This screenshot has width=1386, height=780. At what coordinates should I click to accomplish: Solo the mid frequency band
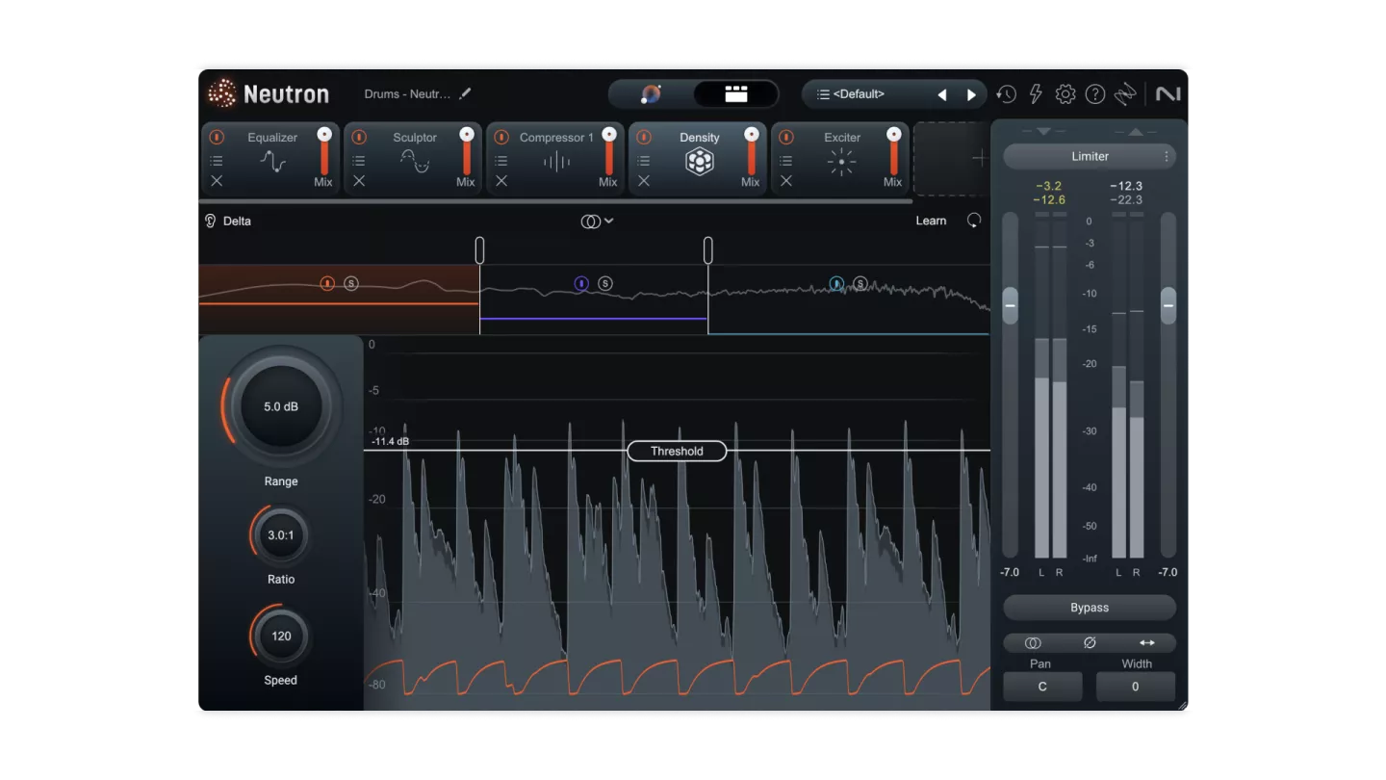pos(605,283)
